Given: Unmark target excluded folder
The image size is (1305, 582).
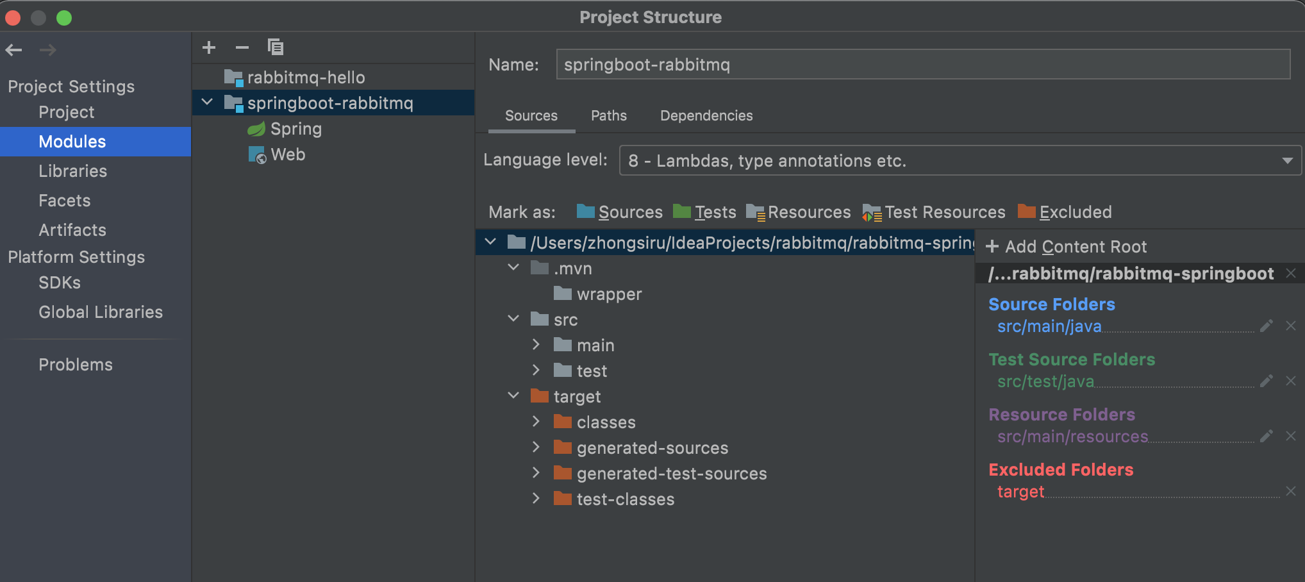Looking at the screenshot, I should [x=1291, y=492].
